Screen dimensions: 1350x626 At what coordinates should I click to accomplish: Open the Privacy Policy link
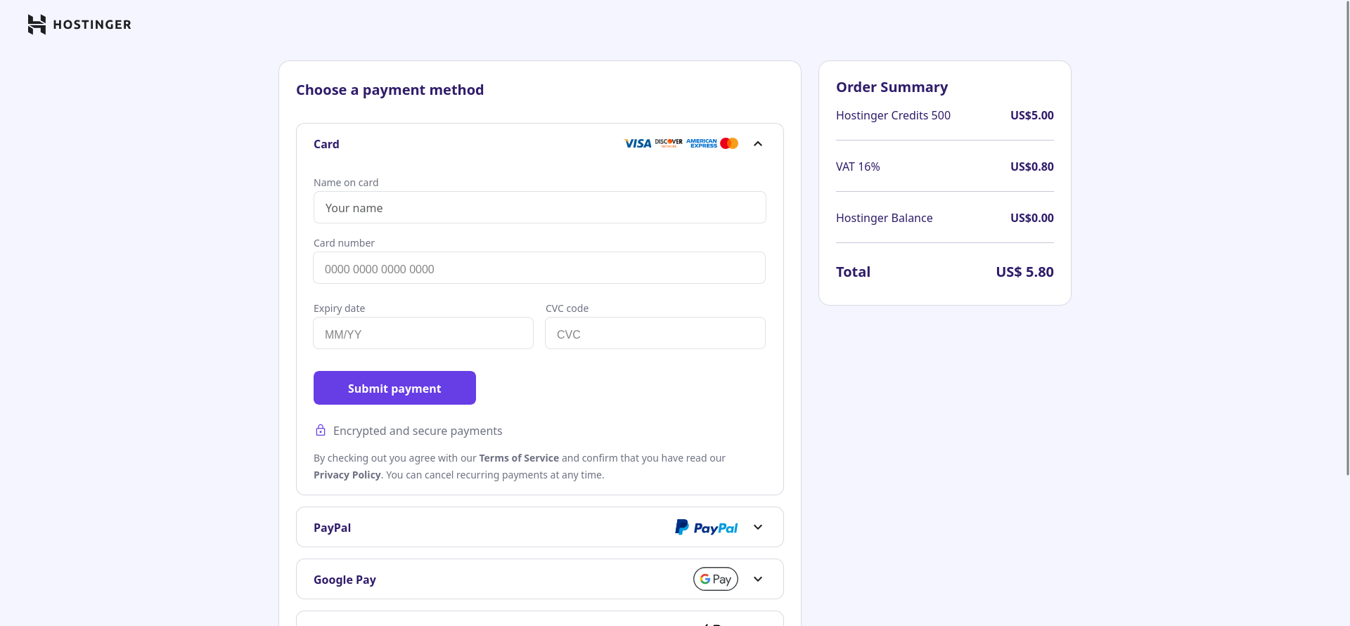pyautogui.click(x=347, y=475)
